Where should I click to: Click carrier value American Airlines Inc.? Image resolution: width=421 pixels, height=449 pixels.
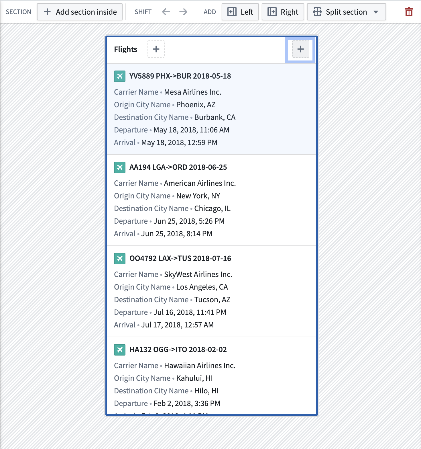(x=200, y=183)
